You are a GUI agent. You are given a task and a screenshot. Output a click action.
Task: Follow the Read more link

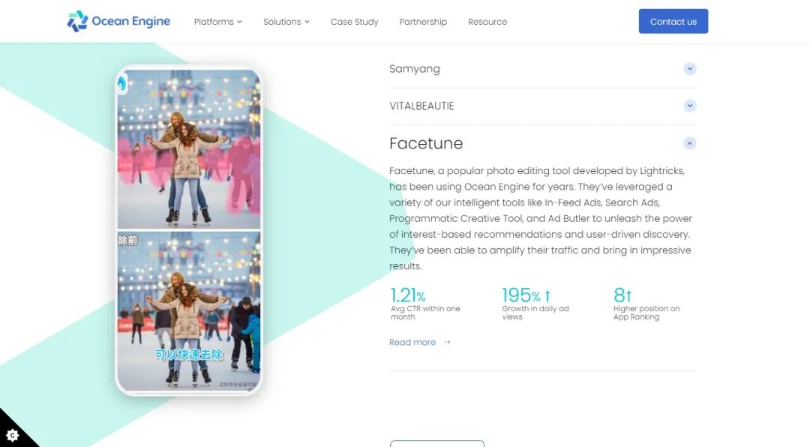click(x=412, y=343)
